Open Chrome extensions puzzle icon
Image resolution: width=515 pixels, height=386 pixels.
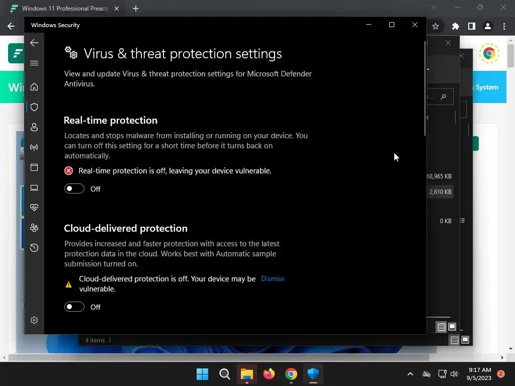tap(455, 26)
